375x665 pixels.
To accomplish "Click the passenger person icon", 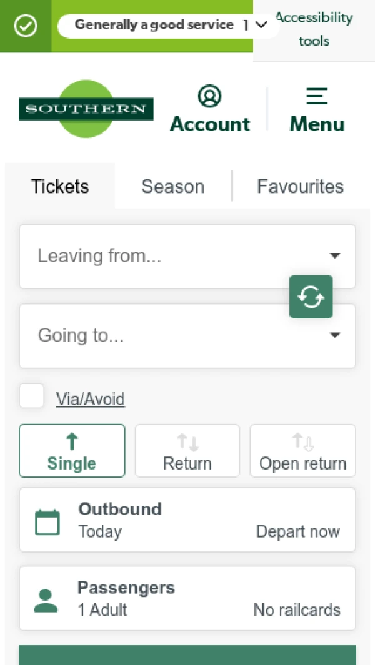I will (x=46, y=598).
